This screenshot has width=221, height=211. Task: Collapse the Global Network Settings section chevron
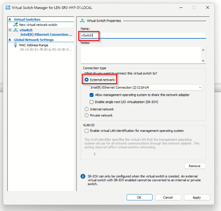pos(10,40)
